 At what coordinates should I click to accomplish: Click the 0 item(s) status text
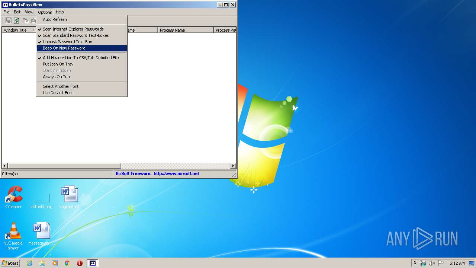[x=10, y=174]
